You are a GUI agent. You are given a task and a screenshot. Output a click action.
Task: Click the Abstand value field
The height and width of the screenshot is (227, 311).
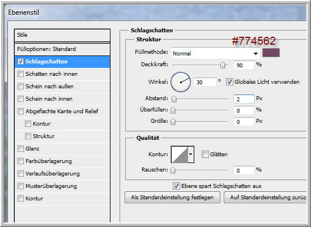[244, 99]
